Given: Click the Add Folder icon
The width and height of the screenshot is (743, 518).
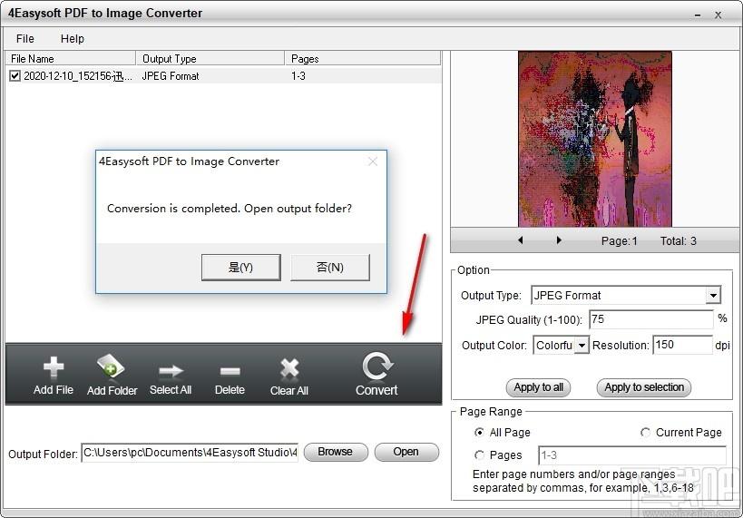Looking at the screenshot, I should coord(111,367).
